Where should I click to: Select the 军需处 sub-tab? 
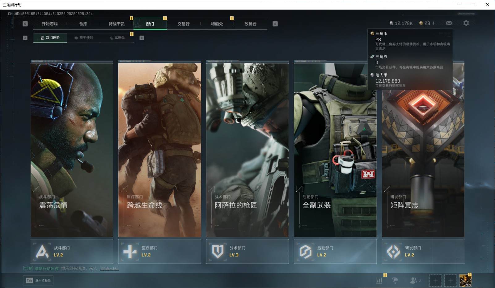point(117,38)
